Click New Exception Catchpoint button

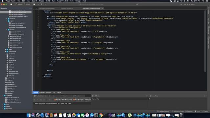pyautogui.click(x=82, y=100)
